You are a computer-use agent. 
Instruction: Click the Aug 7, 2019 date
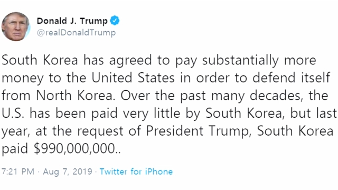pos(68,172)
